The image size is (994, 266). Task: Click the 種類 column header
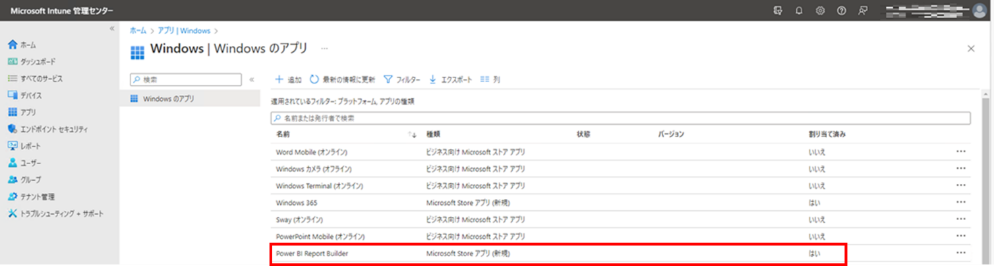coord(432,134)
